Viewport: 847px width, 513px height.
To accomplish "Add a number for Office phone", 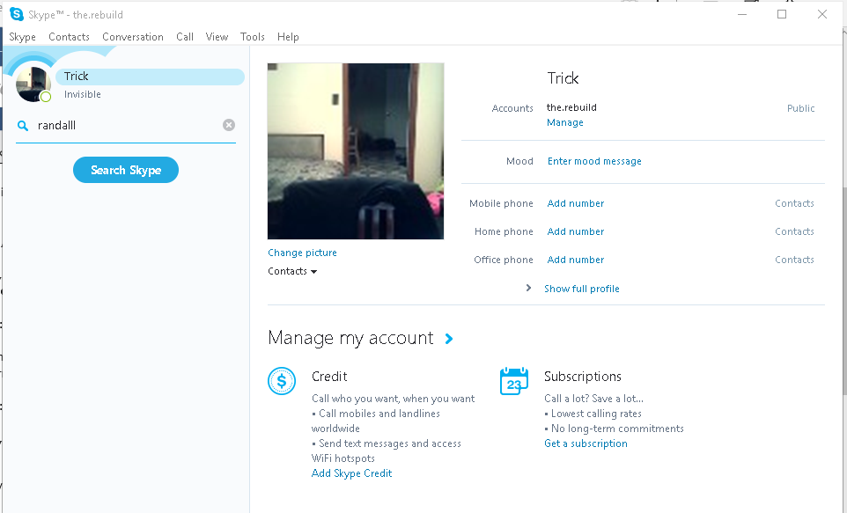I will pos(576,260).
